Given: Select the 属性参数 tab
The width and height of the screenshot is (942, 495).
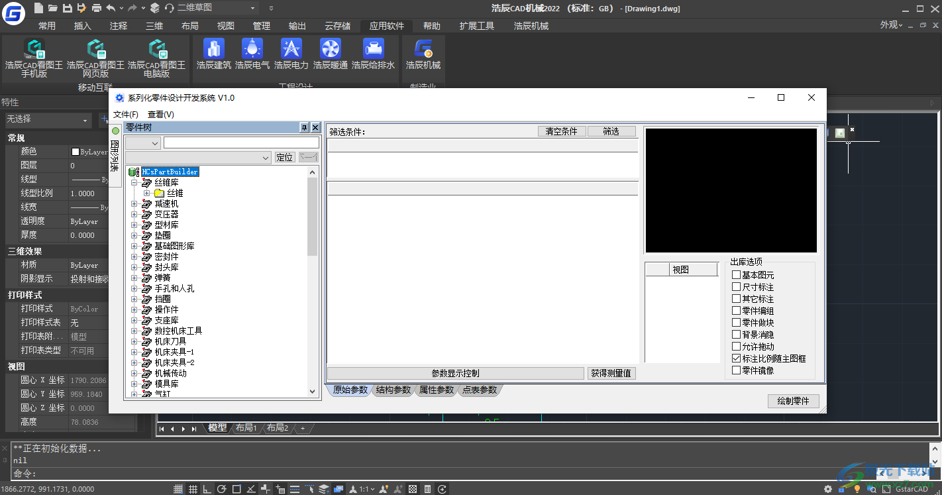Looking at the screenshot, I should pos(436,390).
